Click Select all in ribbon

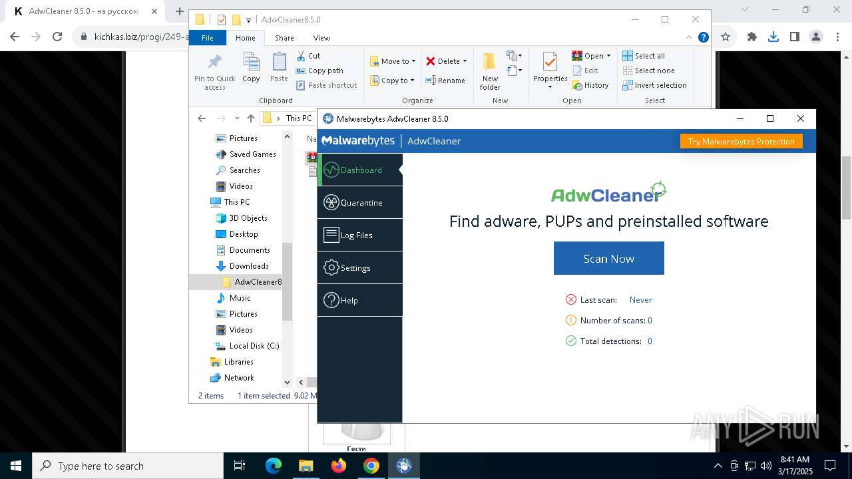pos(643,56)
